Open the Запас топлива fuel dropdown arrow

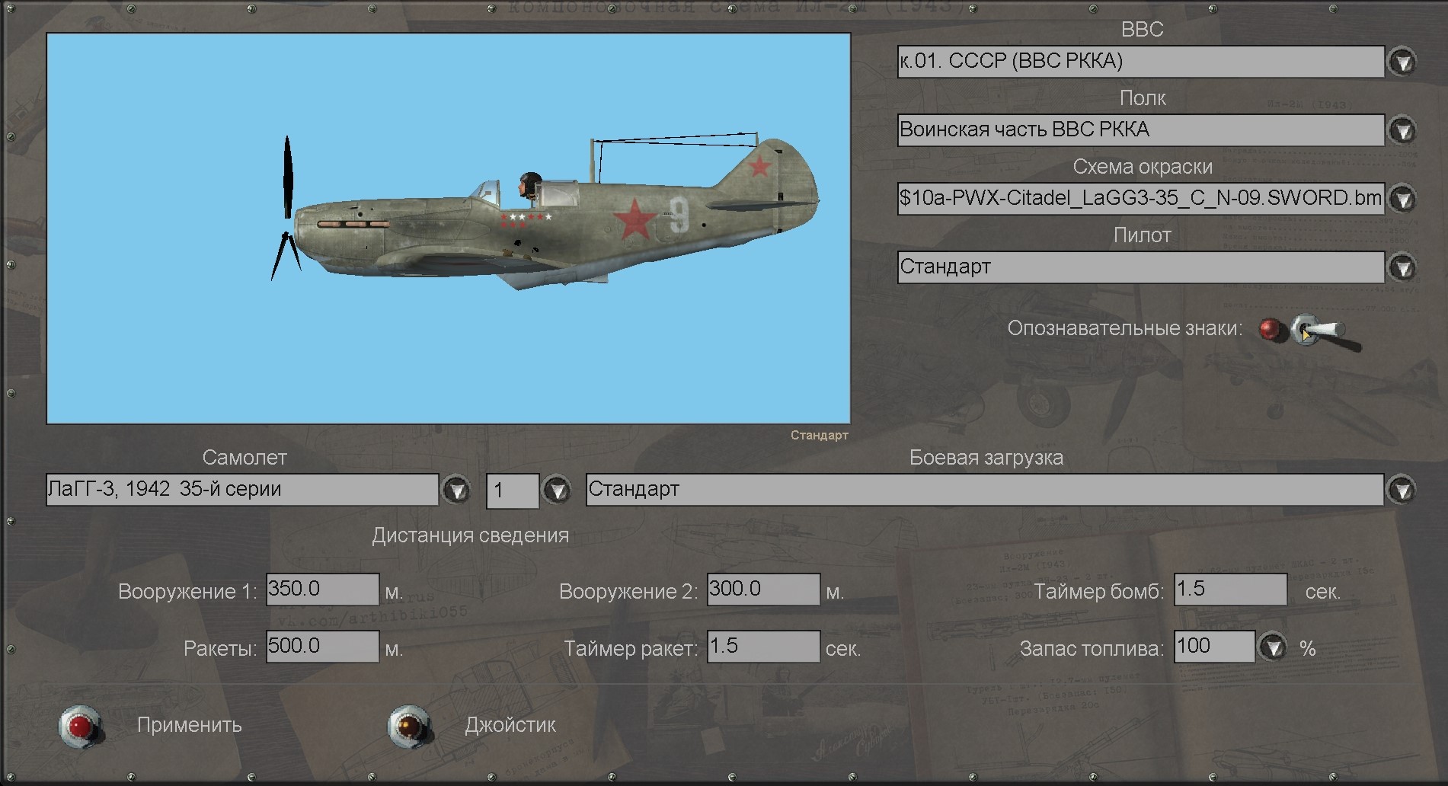click(x=1273, y=647)
